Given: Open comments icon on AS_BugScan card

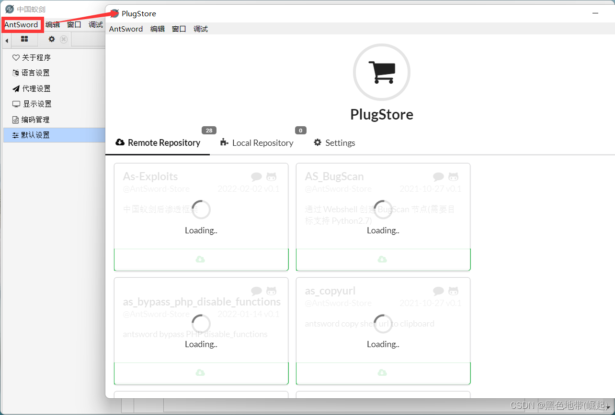Looking at the screenshot, I should click(x=438, y=177).
